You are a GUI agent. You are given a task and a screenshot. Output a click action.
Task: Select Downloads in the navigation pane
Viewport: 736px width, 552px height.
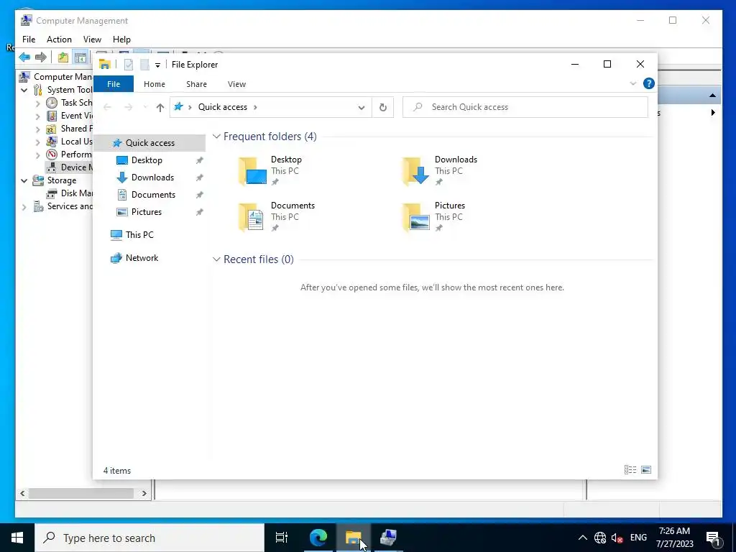pyautogui.click(x=152, y=178)
